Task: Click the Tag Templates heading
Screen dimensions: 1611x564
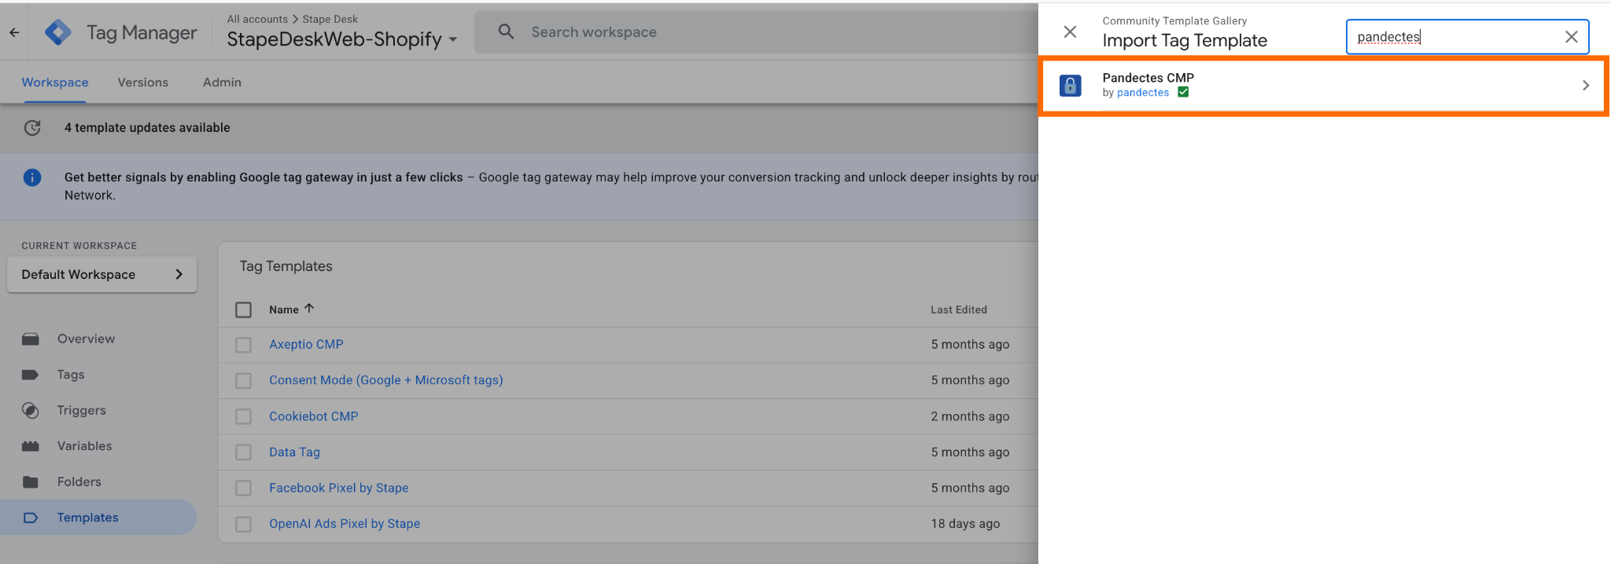Action: coord(286,266)
